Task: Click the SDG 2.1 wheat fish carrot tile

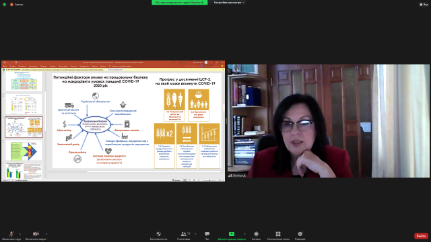Action: point(174,105)
